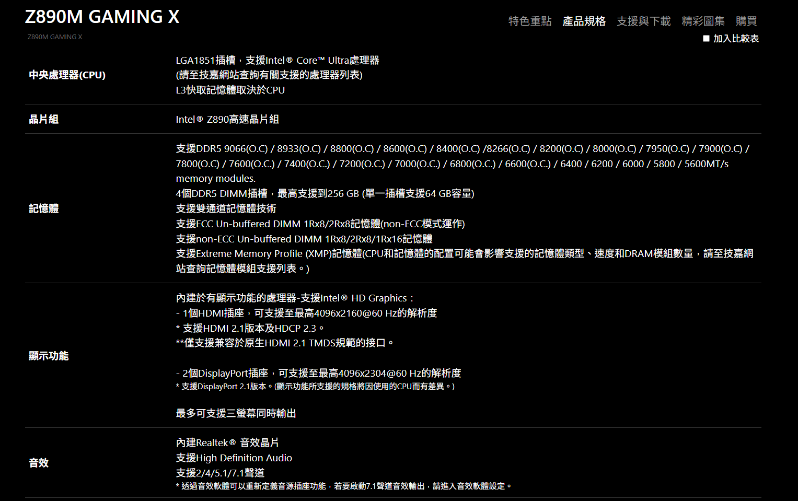The image size is (798, 501).
Task: Click the large Z890M GAMING X heading
Action: 102,17
